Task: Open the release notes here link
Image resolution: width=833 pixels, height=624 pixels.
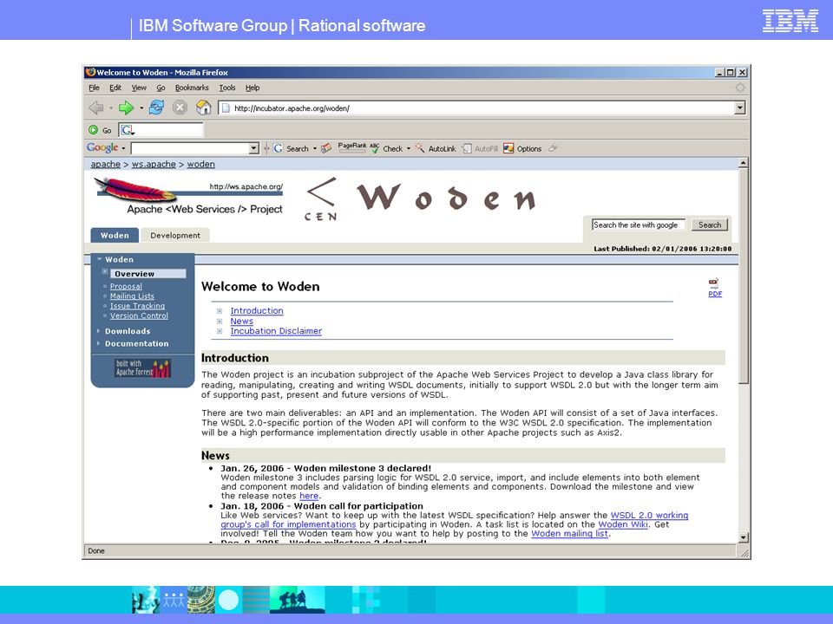Action: point(309,496)
